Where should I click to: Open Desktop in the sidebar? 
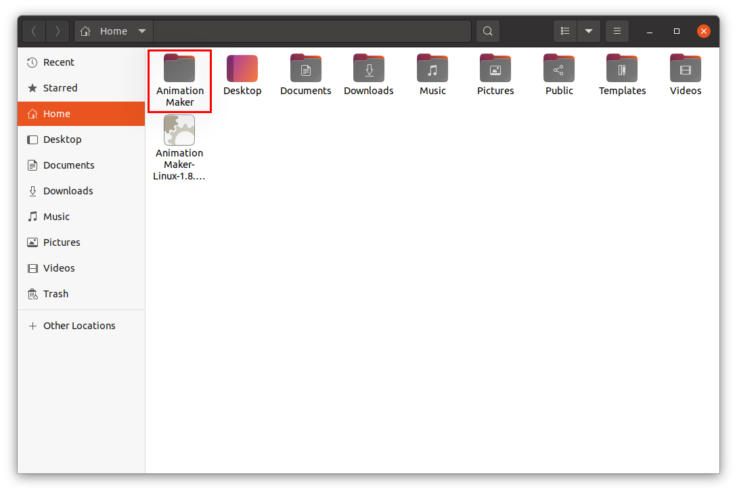[81, 140]
